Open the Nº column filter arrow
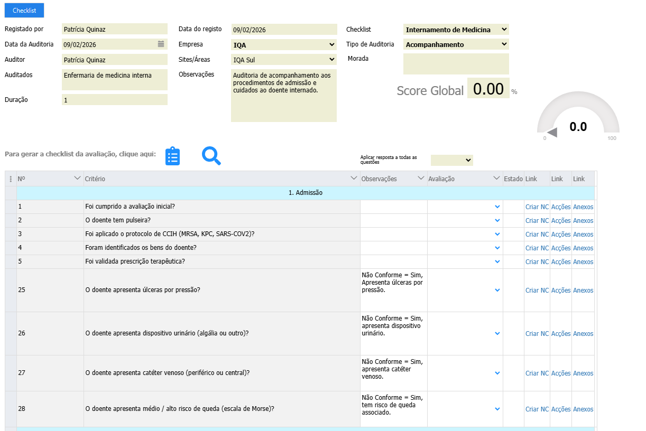The image size is (646, 431). tap(78, 179)
